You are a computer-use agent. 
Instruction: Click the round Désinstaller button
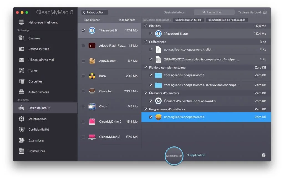(174, 156)
